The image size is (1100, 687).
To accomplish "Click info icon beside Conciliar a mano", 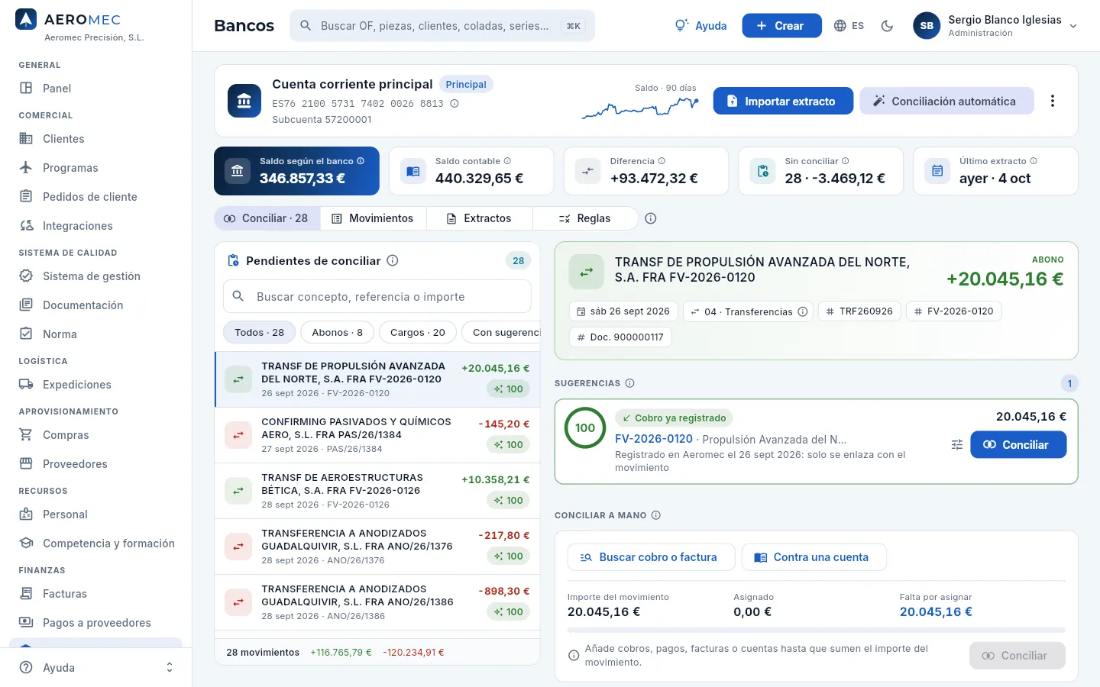I will point(656,515).
